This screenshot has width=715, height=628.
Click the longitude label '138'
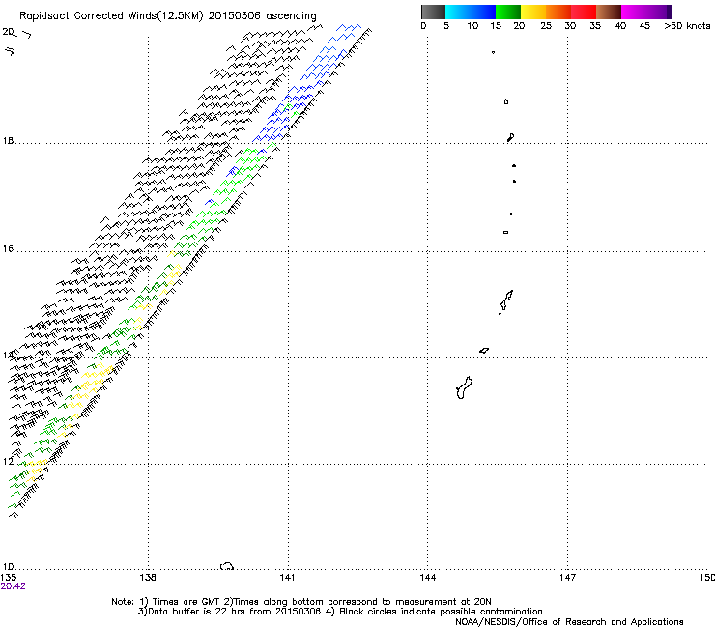[148, 578]
